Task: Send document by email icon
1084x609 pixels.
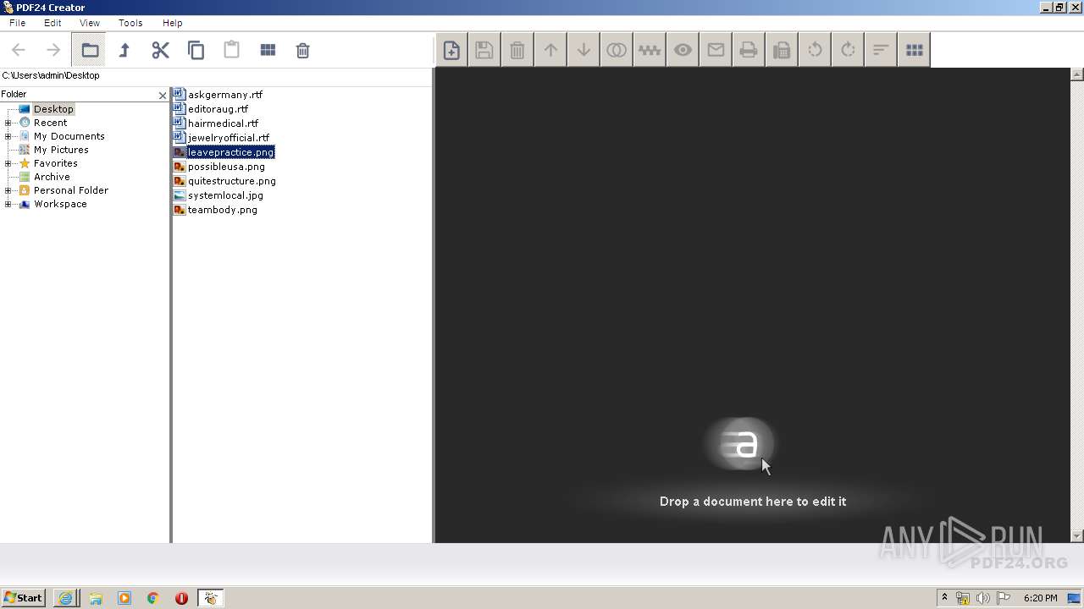Action: coord(716,51)
